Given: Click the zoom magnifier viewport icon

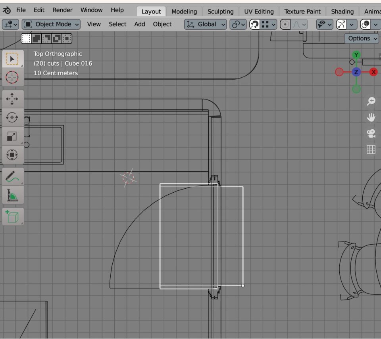Looking at the screenshot, I should point(371,102).
